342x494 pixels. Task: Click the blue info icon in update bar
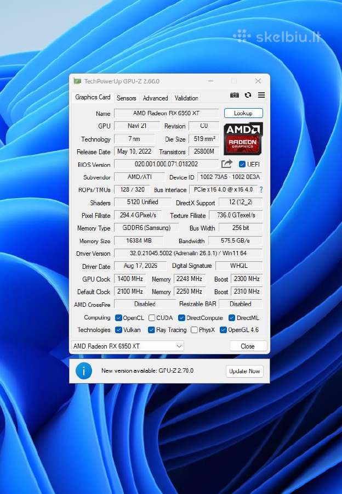pos(84,371)
